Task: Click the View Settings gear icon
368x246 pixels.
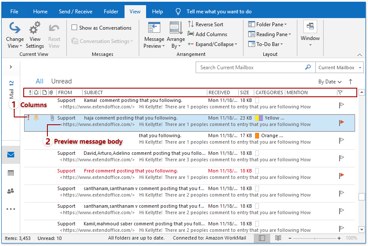Action: 35,29
